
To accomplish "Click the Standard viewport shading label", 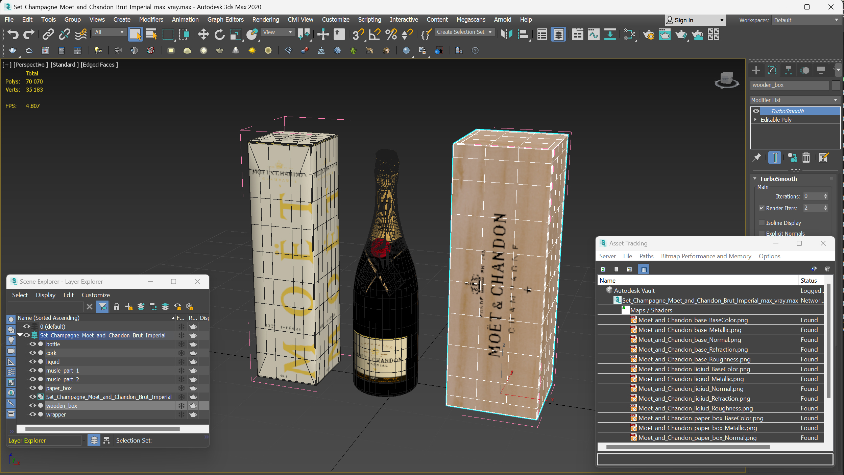I will [65, 65].
